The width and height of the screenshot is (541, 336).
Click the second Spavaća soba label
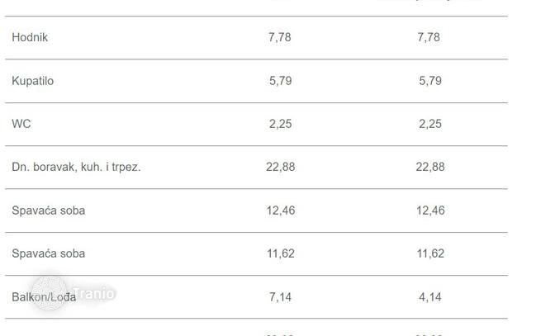(48, 253)
